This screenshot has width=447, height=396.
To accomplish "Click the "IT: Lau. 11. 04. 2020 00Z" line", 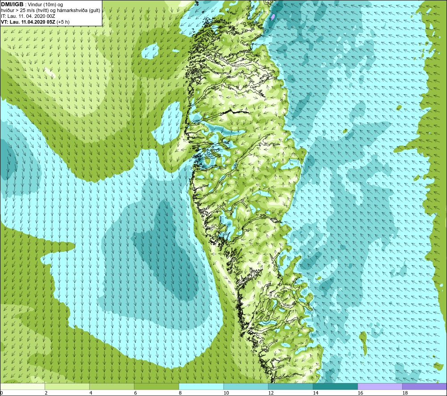I will [28, 16].
